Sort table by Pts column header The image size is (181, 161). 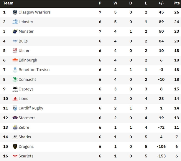pyautogui.click(x=177, y=3)
